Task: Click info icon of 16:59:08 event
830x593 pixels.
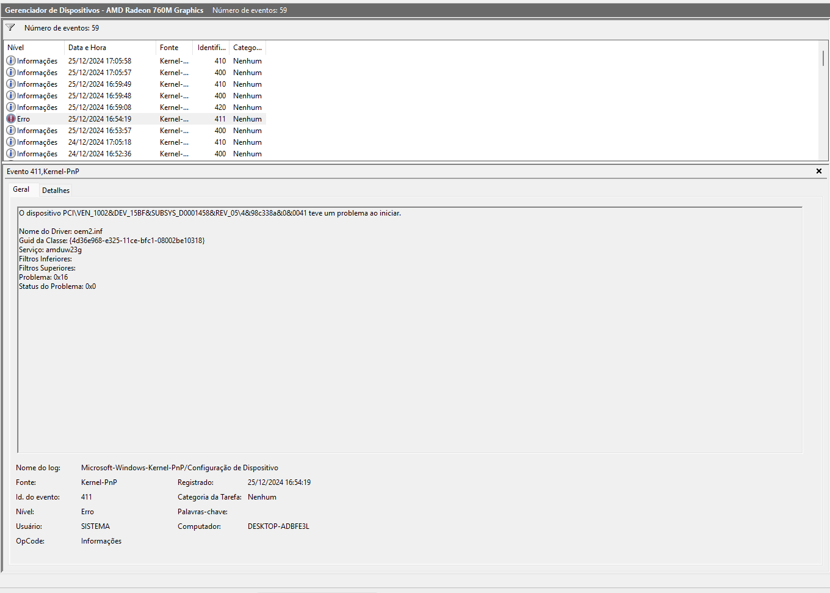Action: point(11,107)
